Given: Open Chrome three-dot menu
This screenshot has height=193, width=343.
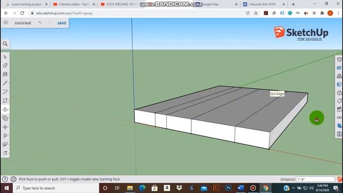Looking at the screenshot, I should [x=338, y=13].
